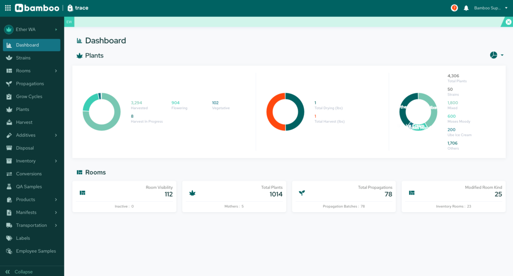Click the Room Visibility card
Image resolution: width=513 pixels, height=276 pixels.
[124, 197]
